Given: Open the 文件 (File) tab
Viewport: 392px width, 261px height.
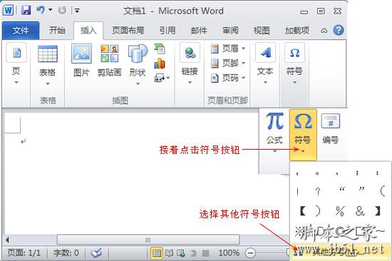Looking at the screenshot, I should click(21, 31).
